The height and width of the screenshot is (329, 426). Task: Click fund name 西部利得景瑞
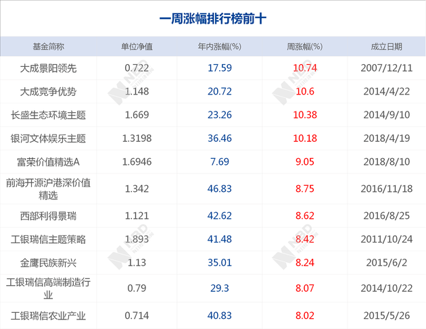[x=49, y=216]
